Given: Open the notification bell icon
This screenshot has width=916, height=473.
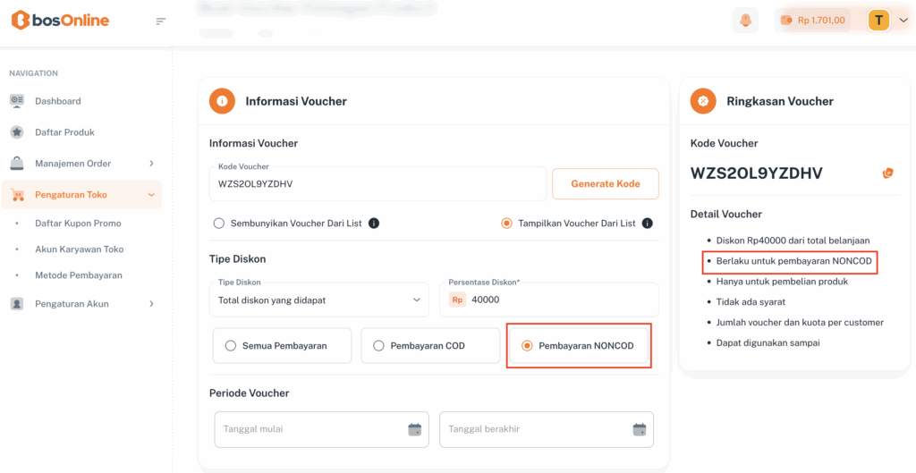Looking at the screenshot, I should tap(745, 20).
